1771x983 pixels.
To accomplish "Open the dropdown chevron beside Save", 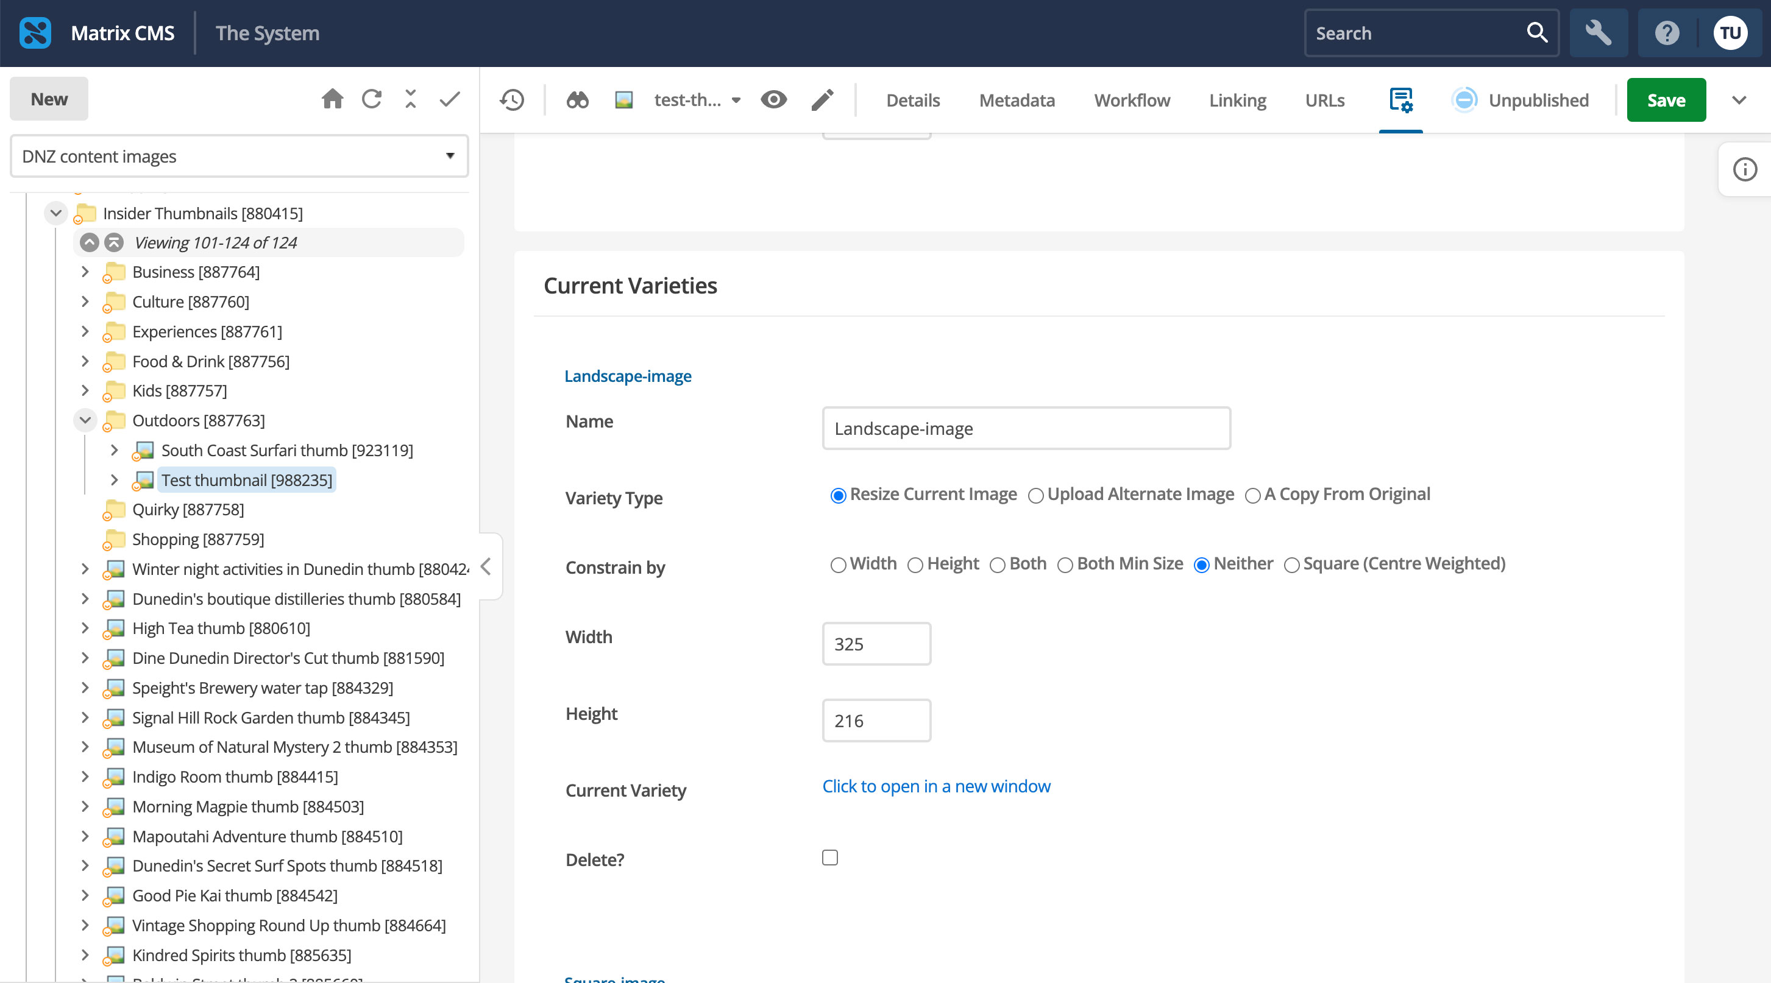I will coord(1739,100).
